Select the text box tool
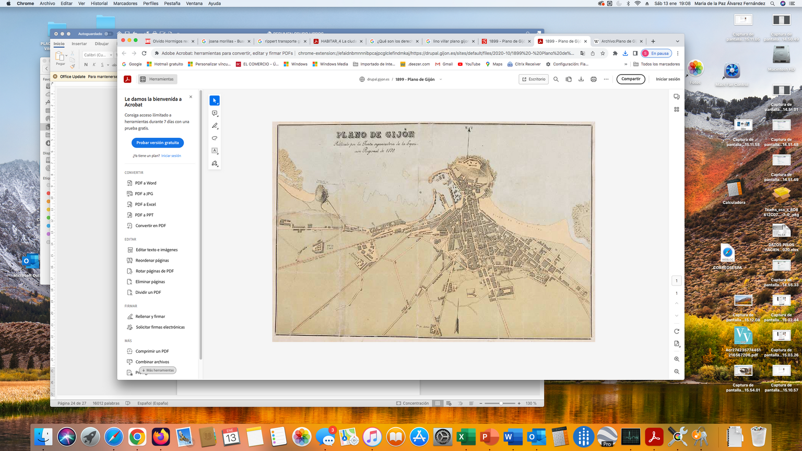This screenshot has width=802, height=451. [x=215, y=151]
